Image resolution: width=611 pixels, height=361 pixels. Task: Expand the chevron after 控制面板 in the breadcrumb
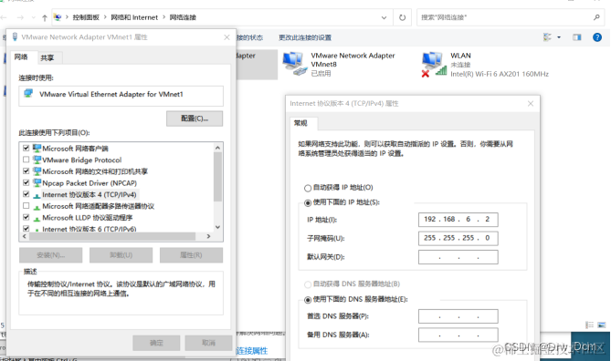click(105, 17)
